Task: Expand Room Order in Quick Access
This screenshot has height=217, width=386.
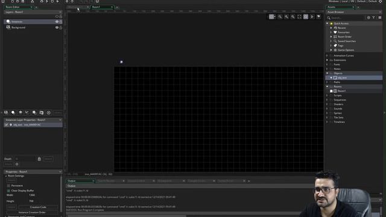Action: (x=331, y=37)
